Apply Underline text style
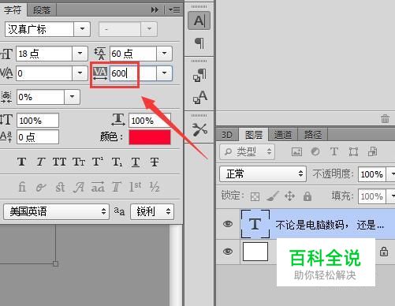 [136, 162]
